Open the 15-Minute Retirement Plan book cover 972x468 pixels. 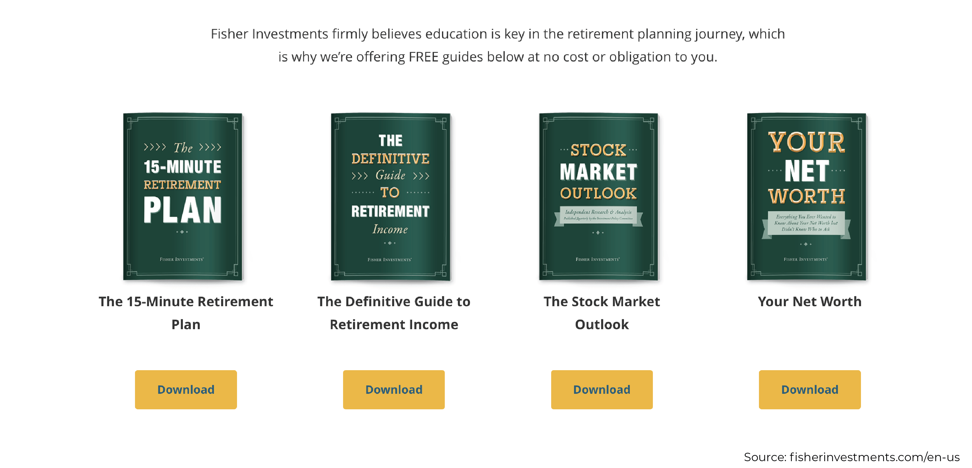183,196
